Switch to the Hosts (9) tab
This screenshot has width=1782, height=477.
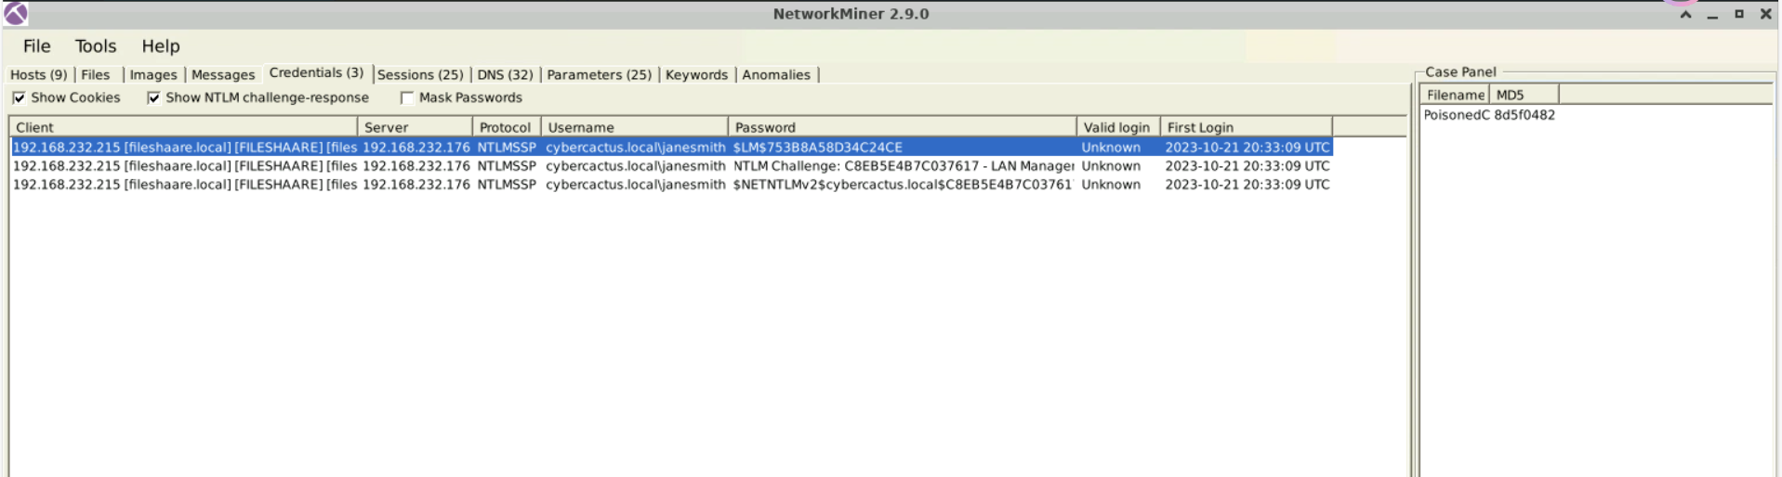click(x=39, y=75)
